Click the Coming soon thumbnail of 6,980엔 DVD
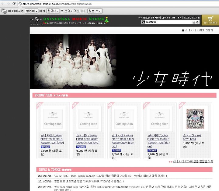The width and height of the screenshot is (219, 191). (53, 119)
